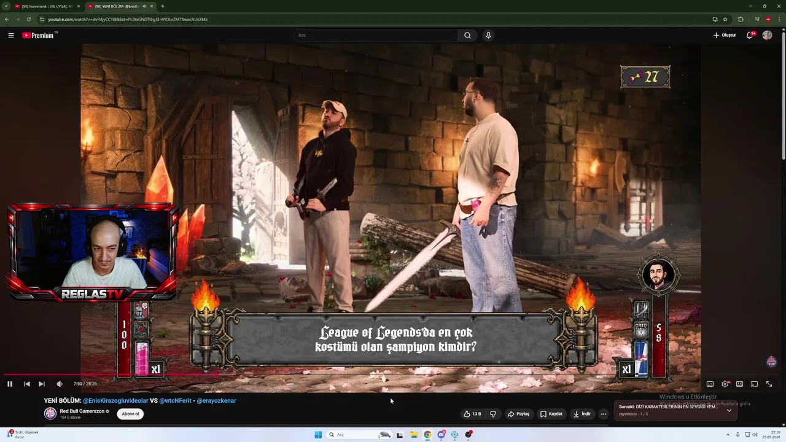Start voice search with microphone icon
This screenshot has height=442, width=786.
tap(488, 35)
